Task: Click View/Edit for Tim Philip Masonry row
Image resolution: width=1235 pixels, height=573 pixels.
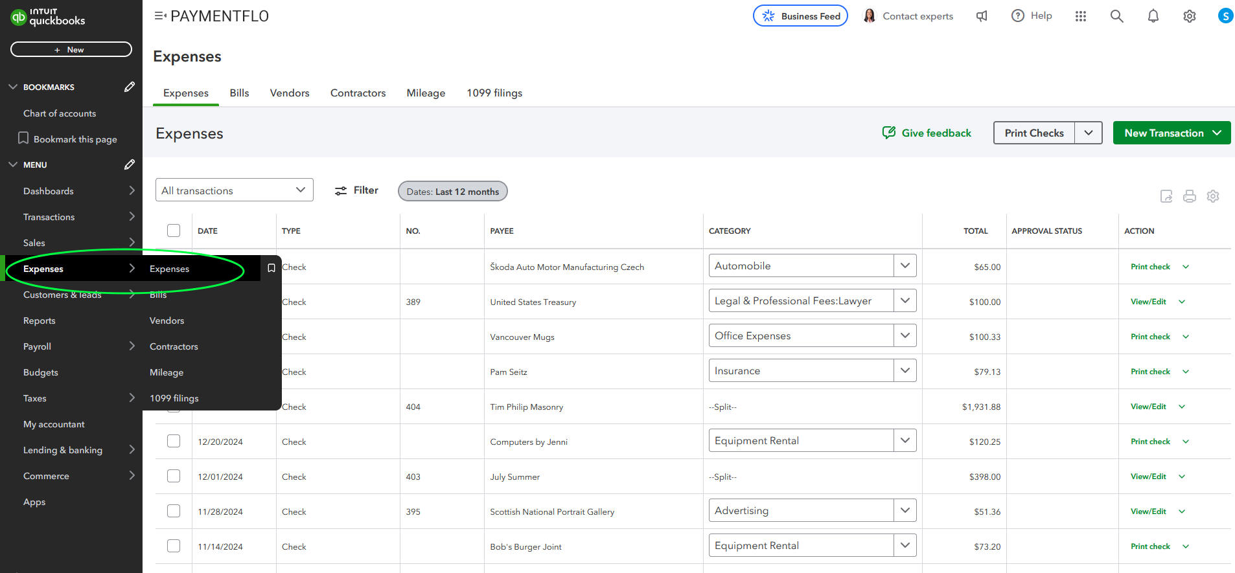Action: [x=1148, y=407]
